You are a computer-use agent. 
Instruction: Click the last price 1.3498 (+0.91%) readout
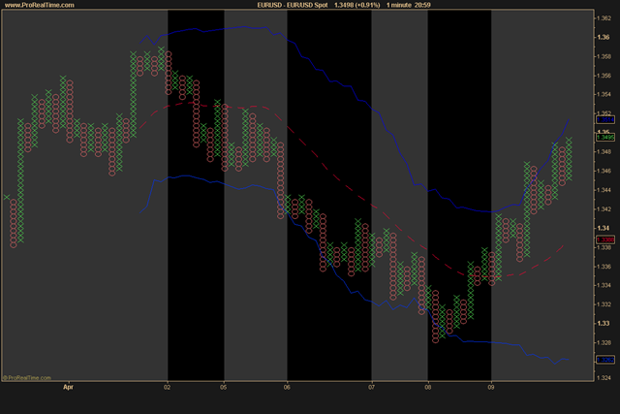357,5
